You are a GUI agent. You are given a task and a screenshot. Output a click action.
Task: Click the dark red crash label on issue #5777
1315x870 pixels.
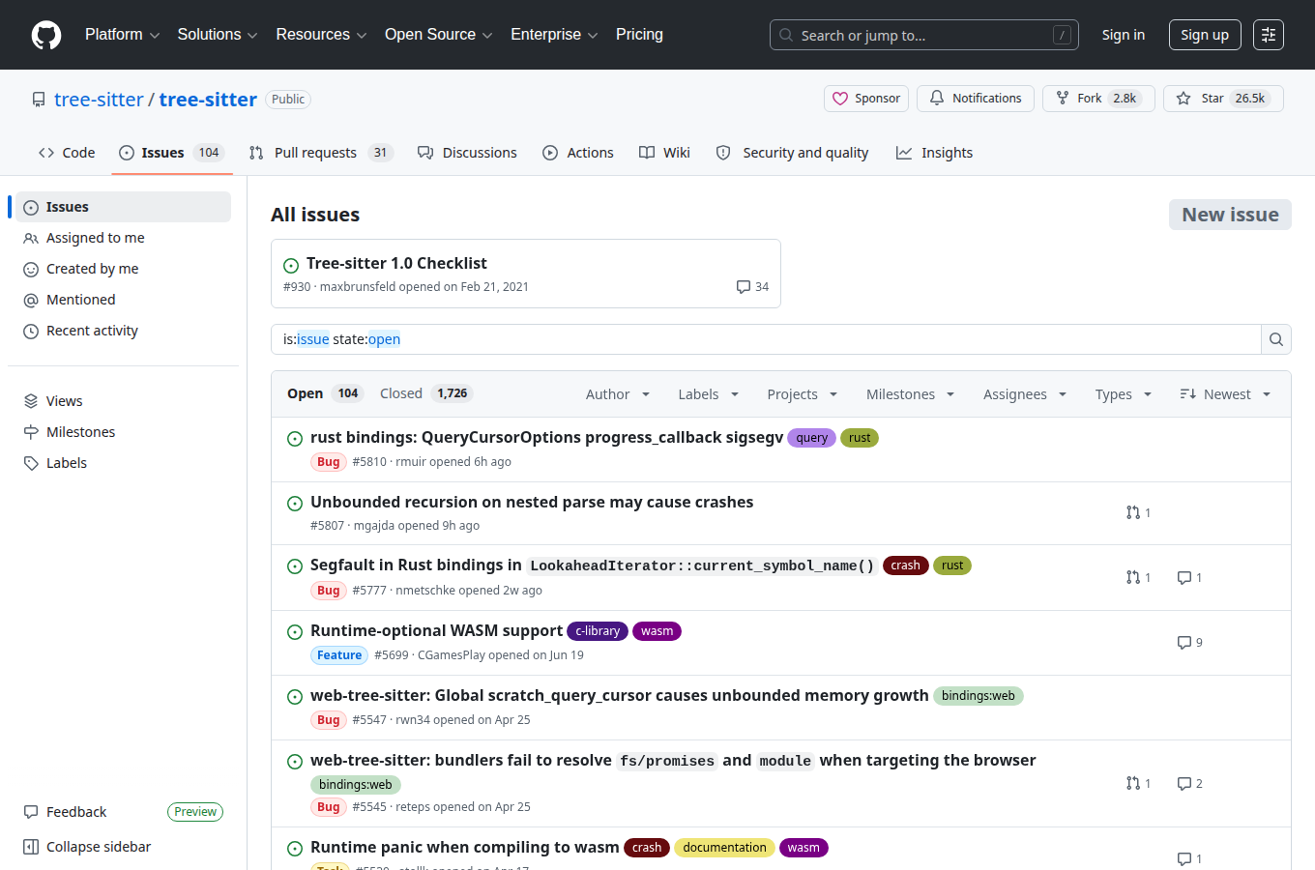click(x=906, y=565)
